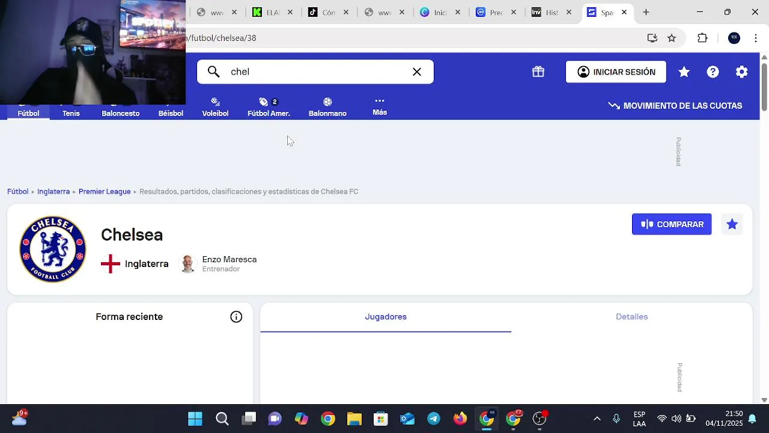Click the Chrome install app icon
769x433 pixels.
coord(652,38)
